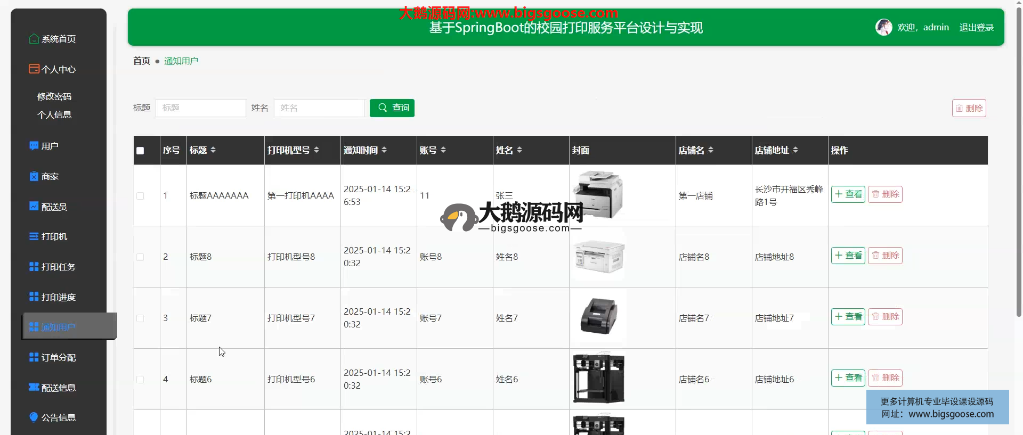Image resolution: width=1023 pixels, height=435 pixels.
Task: Sort table by 标题 column arrows
Action: coord(213,150)
